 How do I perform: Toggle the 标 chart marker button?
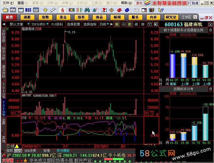[x=117, y=24]
